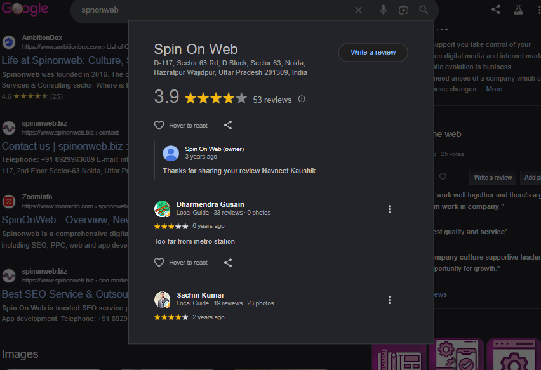Click spinonweb.biz SEO result favicon
The width and height of the screenshot is (541, 370).
click(x=9, y=276)
